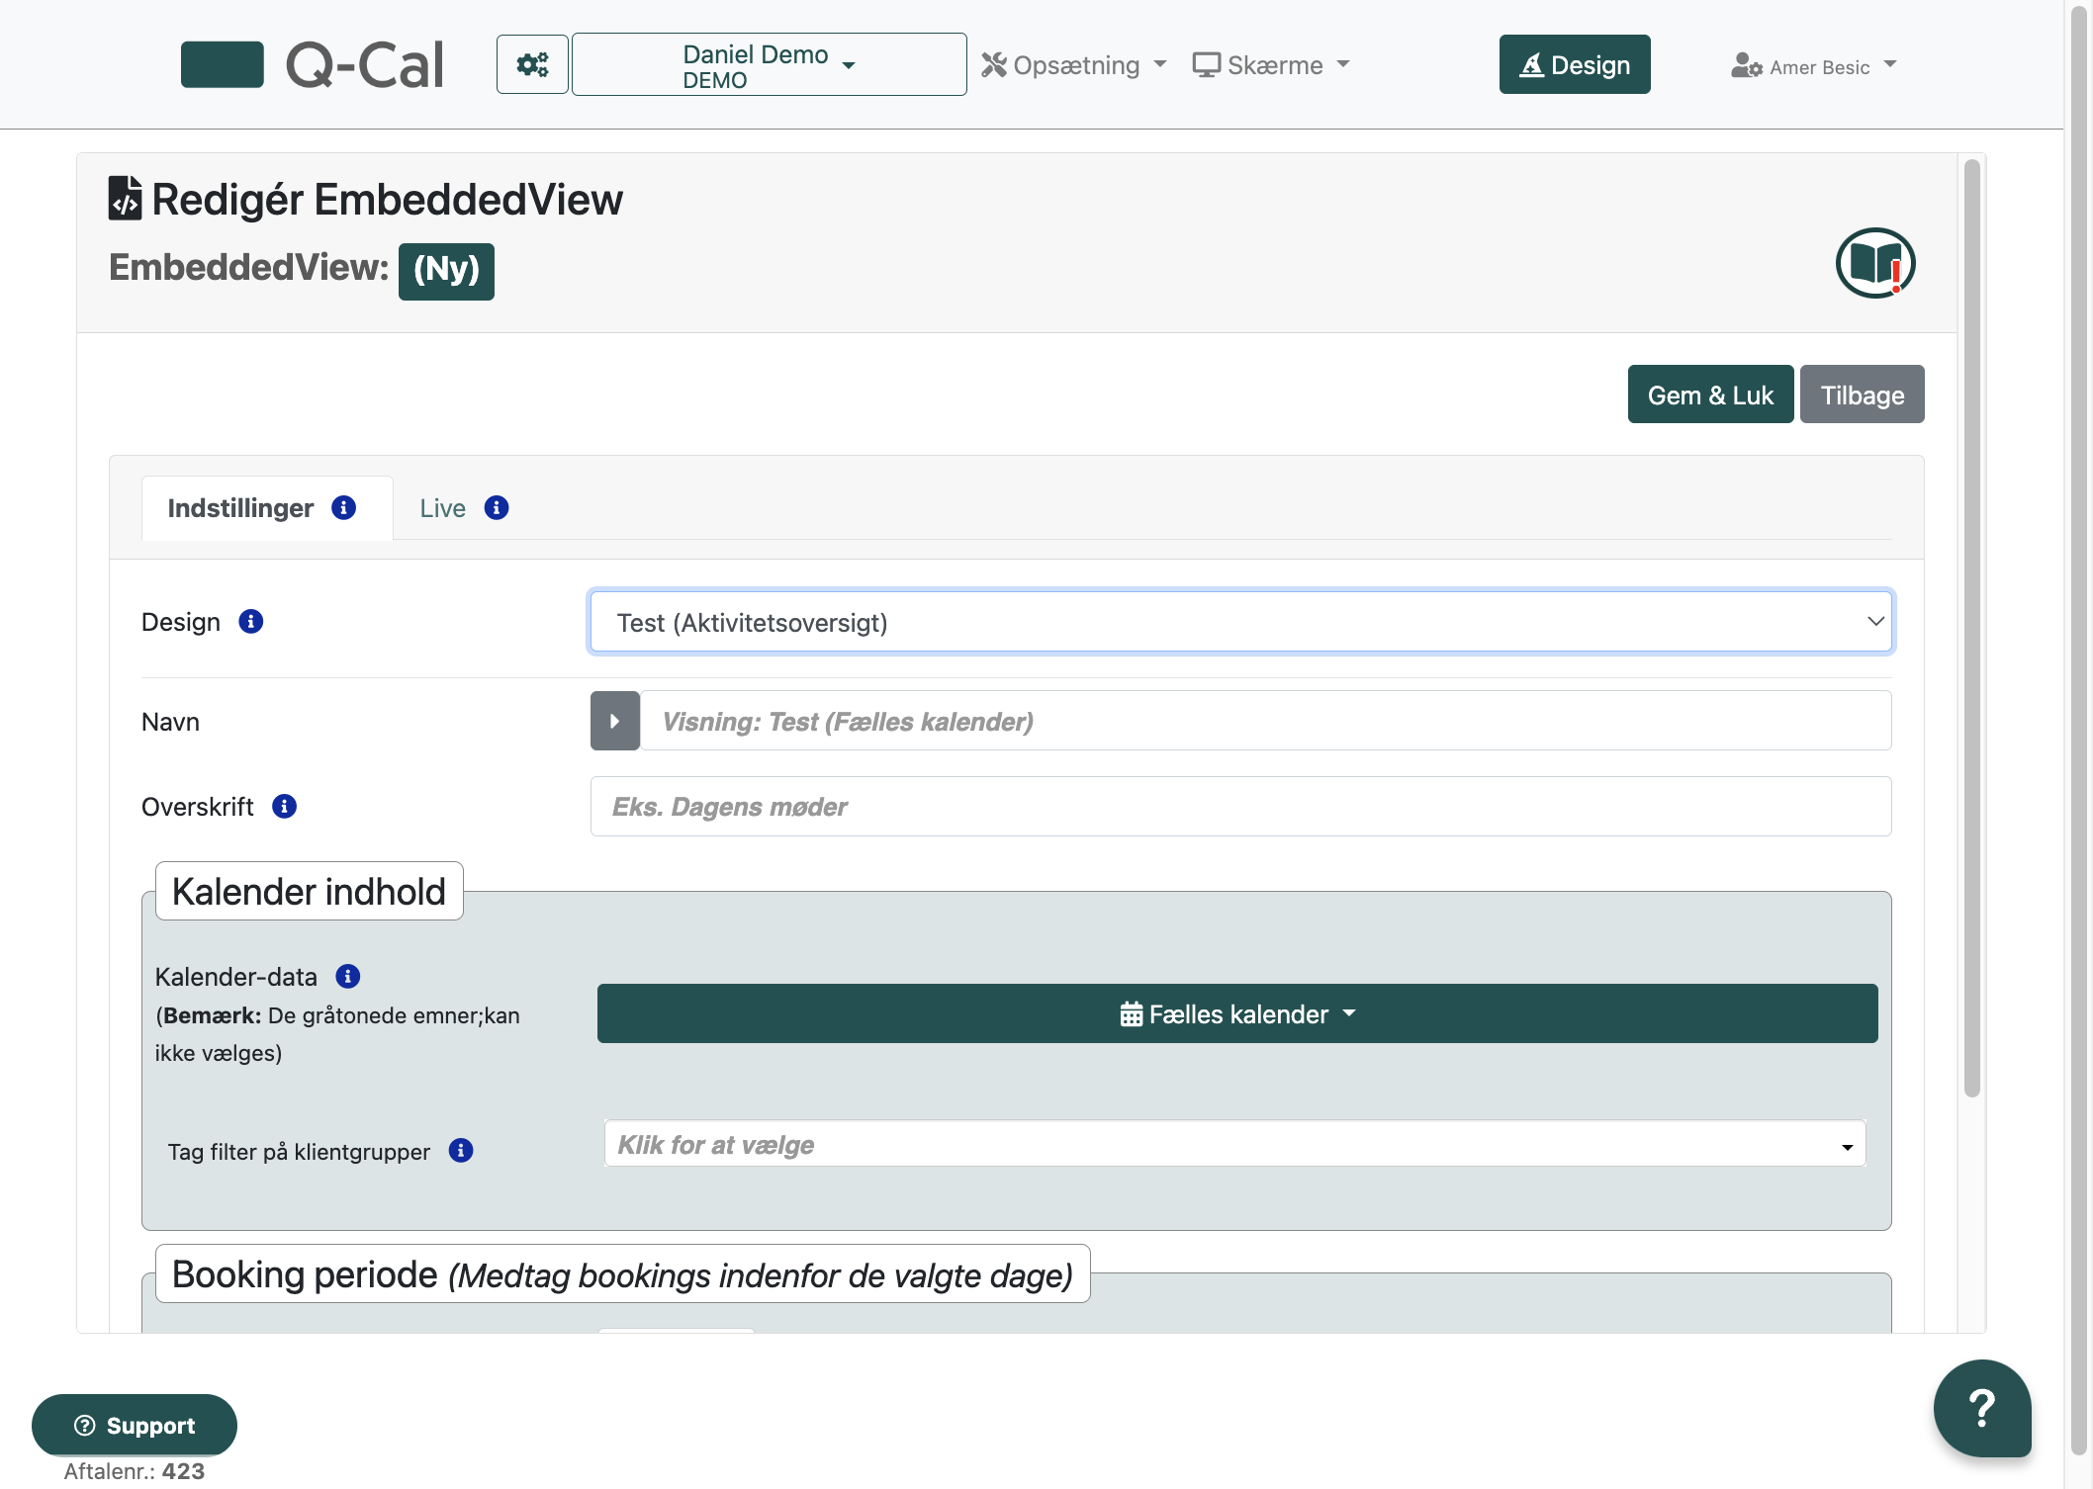This screenshot has width=2093, height=1489.
Task: Click the arrow button before Navn field
Action: [x=615, y=721]
